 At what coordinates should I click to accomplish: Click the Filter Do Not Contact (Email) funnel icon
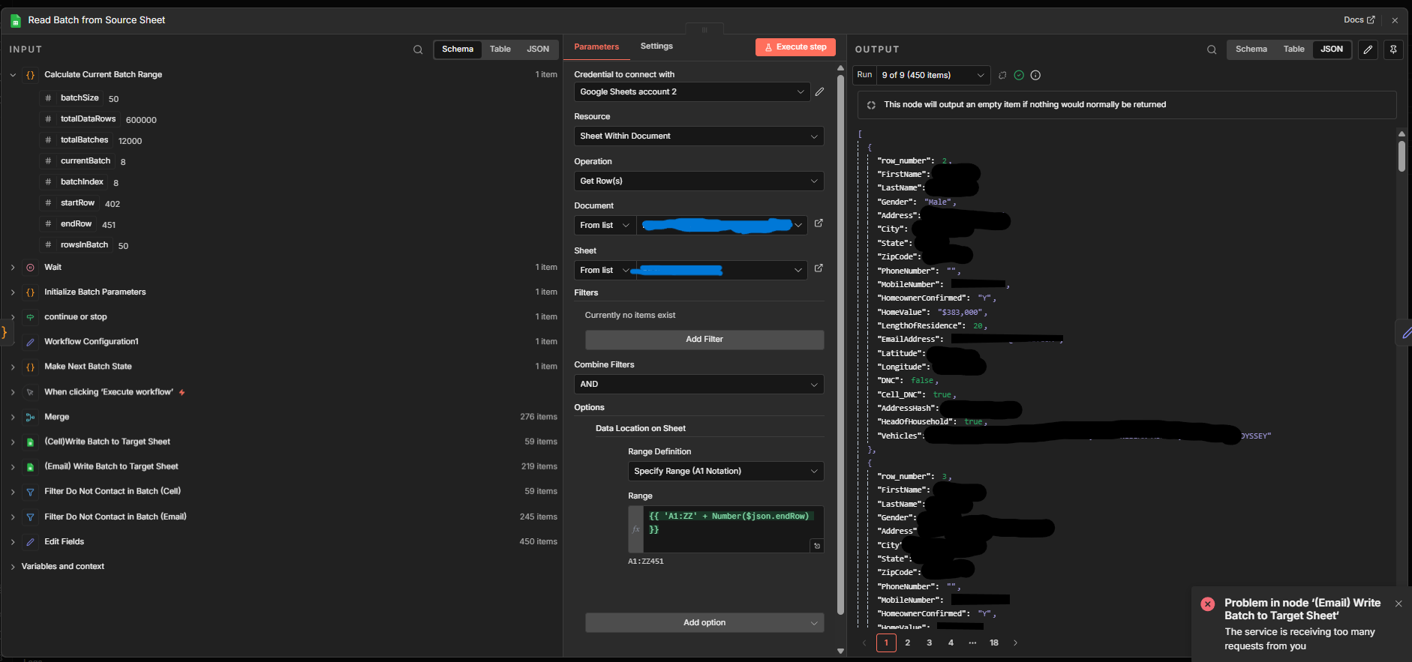point(30,517)
